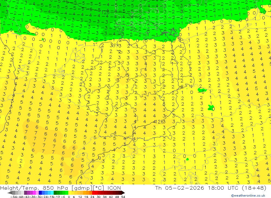Click the legend scale label 18

pos(86,197)
